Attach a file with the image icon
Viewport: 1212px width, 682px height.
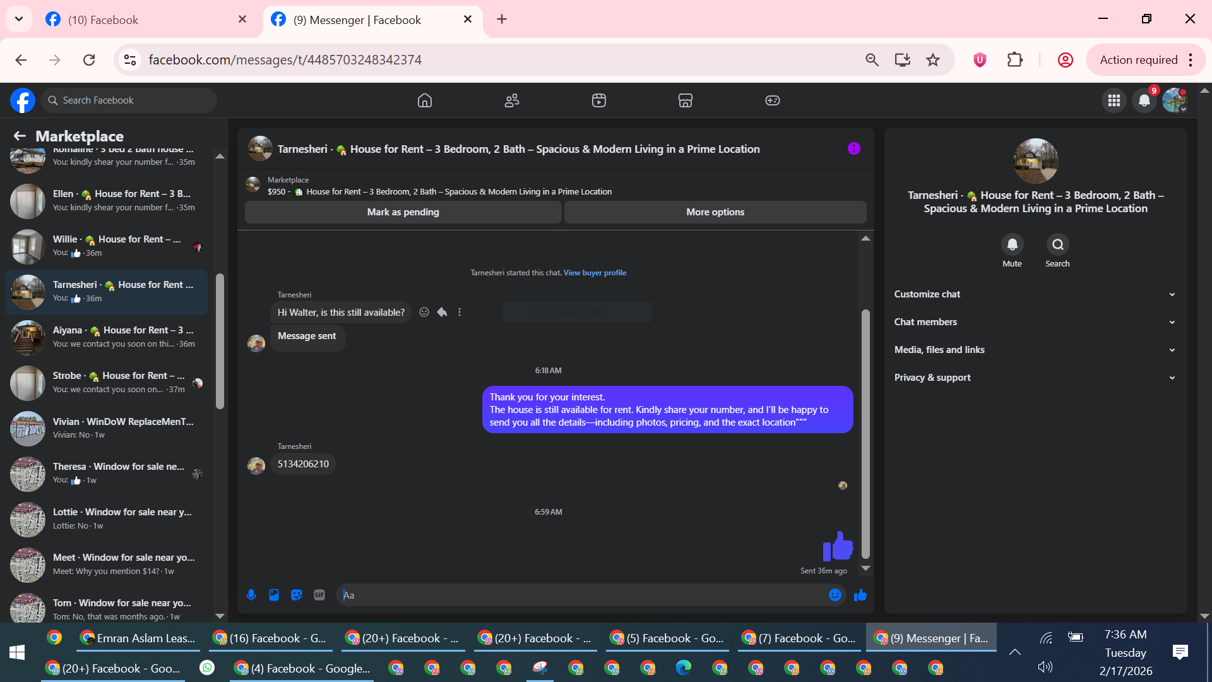(x=274, y=595)
